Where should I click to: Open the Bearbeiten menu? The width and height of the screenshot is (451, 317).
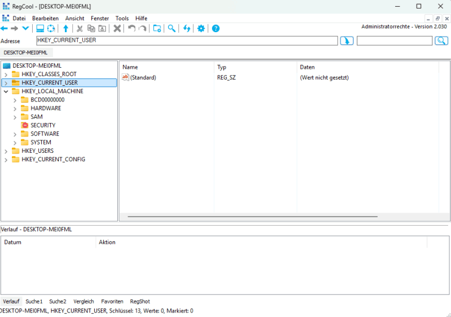[x=45, y=18]
